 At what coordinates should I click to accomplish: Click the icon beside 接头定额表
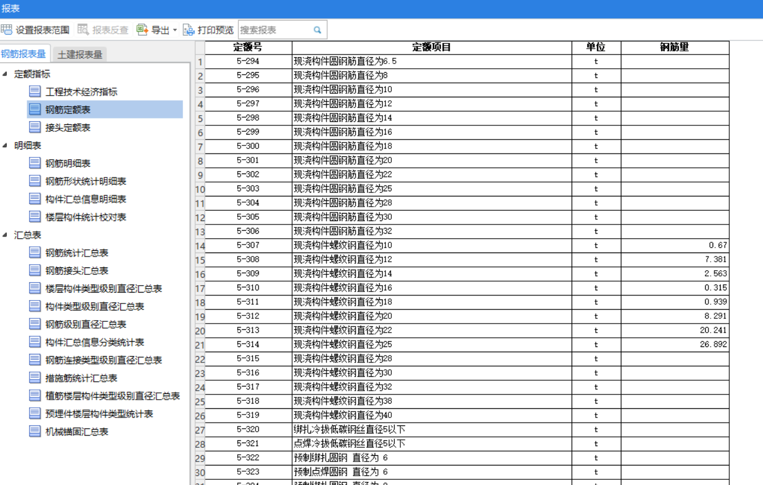click(x=35, y=127)
